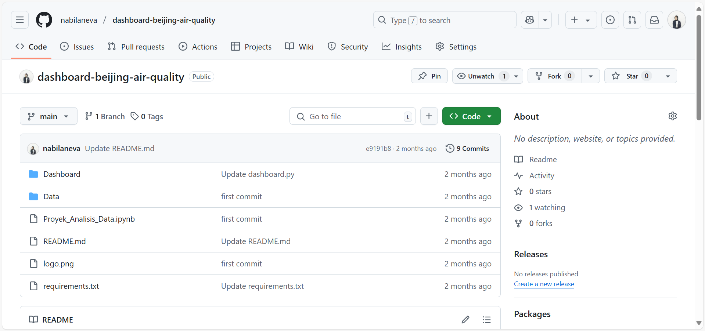Switch to the Insights tab
Viewport: 705px width, 331px height.
click(402, 47)
